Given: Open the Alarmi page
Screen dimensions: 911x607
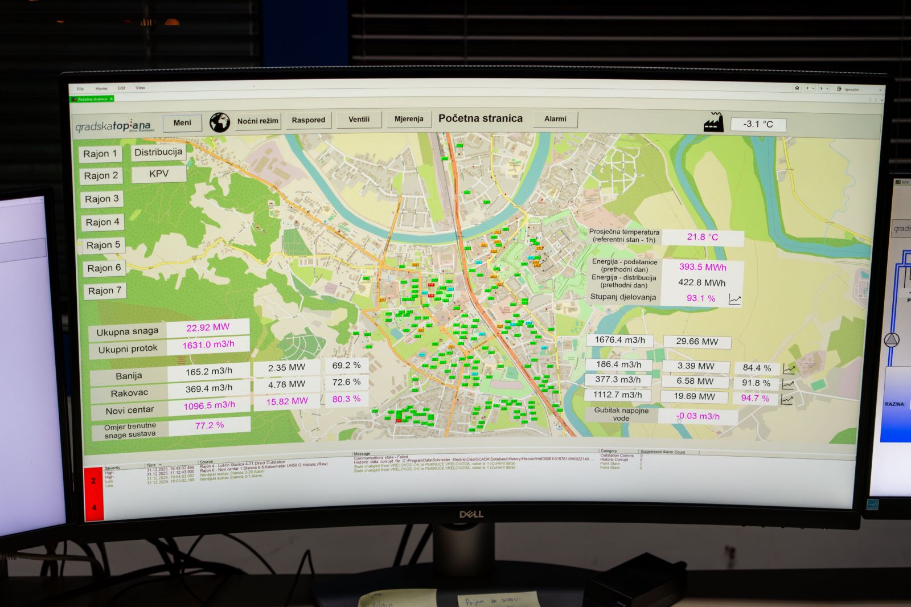Looking at the screenshot, I should point(555,119).
